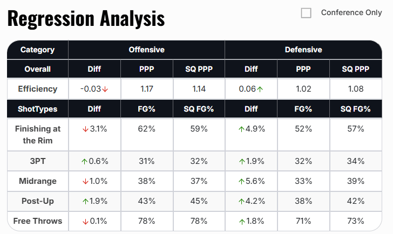Click green arrow in defensive Midrange diff
This screenshot has width=393, height=234.
241,182
